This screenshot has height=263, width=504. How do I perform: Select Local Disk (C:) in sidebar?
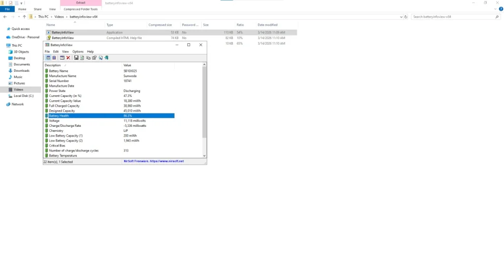pyautogui.click(x=23, y=96)
